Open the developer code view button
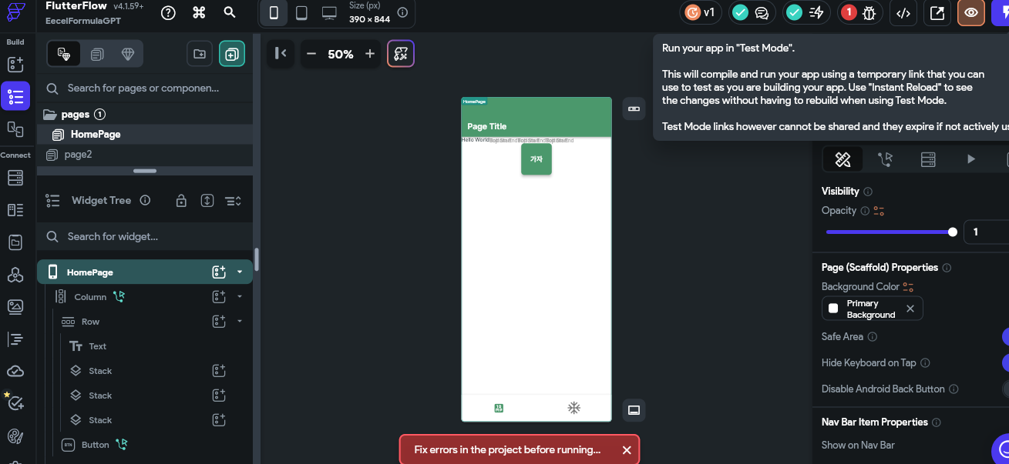This screenshot has height=464, width=1009. [905, 12]
